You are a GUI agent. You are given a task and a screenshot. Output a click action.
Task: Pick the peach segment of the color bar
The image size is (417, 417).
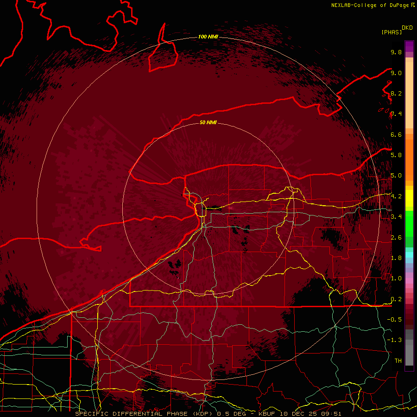coord(409,95)
